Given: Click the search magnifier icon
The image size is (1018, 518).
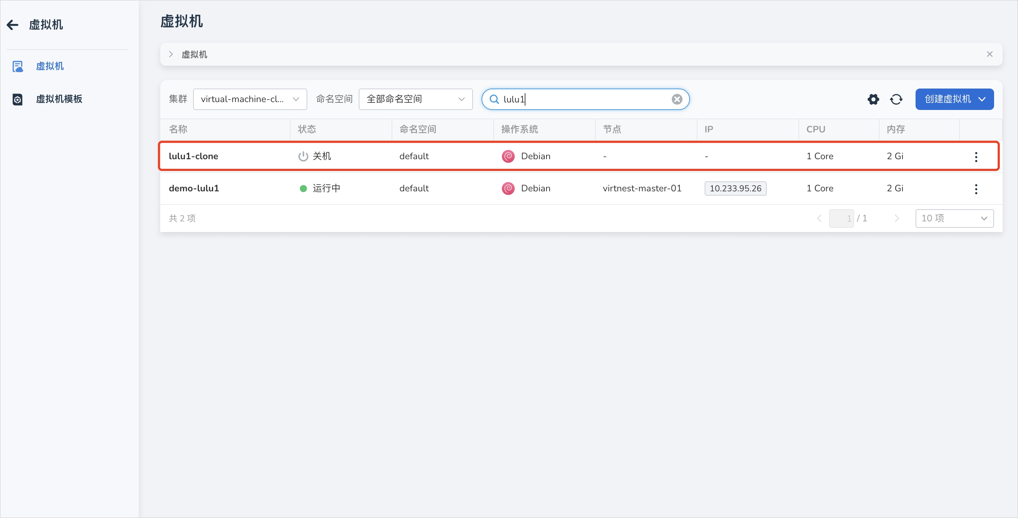Looking at the screenshot, I should [494, 99].
